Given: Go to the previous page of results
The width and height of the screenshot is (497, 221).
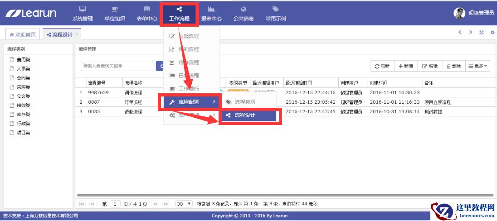Looking at the screenshot, I should (92, 204).
